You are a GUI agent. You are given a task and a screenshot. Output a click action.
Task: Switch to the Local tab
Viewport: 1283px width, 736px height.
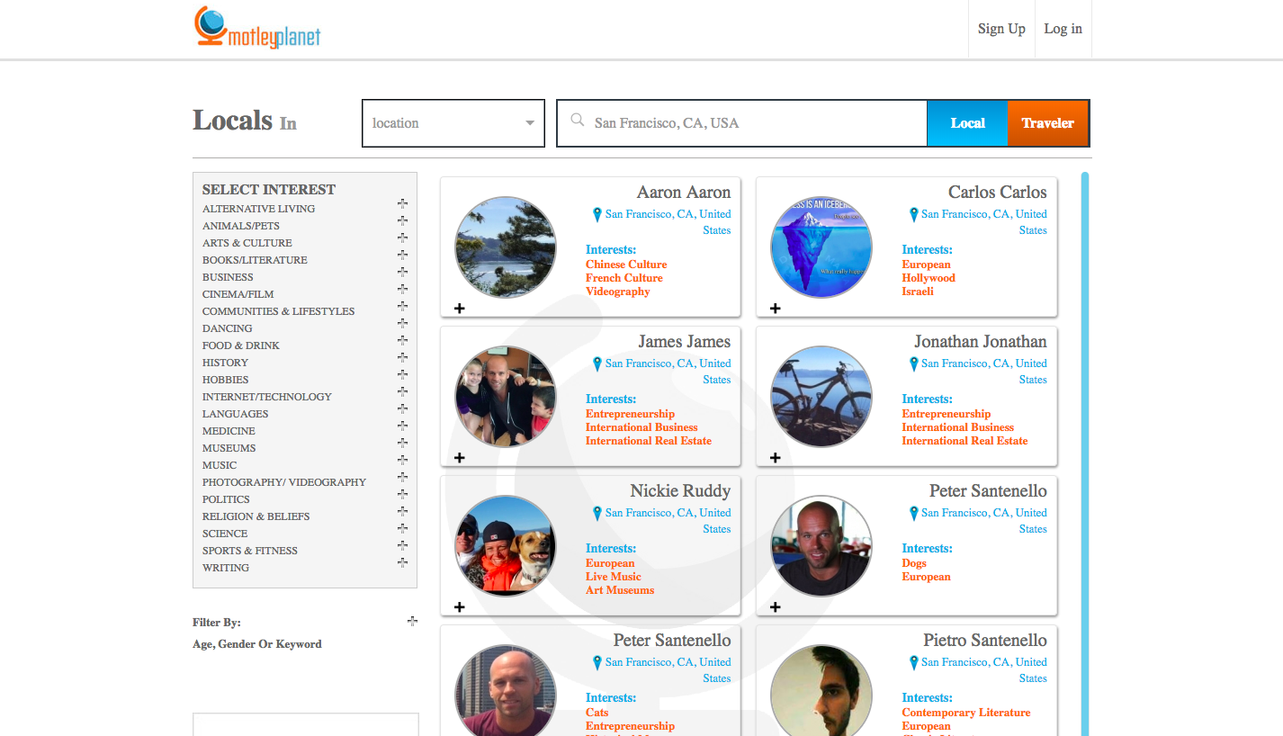pos(967,123)
